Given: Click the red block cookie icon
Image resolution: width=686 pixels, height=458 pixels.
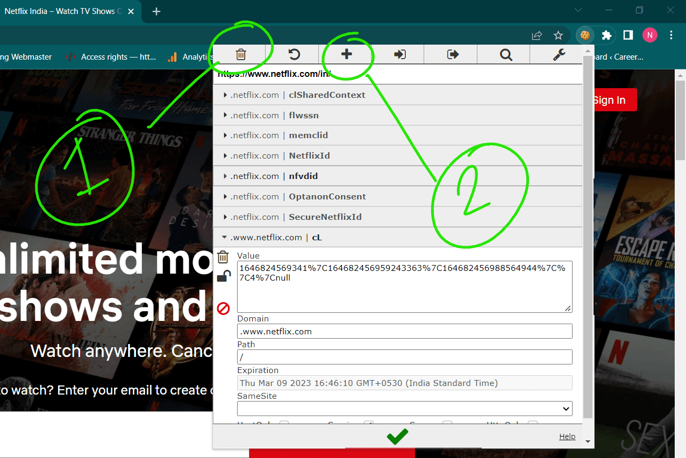Looking at the screenshot, I should click(223, 308).
